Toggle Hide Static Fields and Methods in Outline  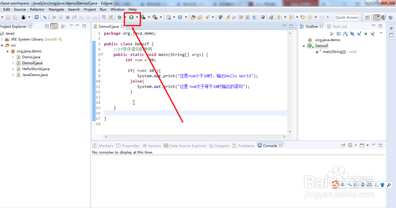point(359,34)
